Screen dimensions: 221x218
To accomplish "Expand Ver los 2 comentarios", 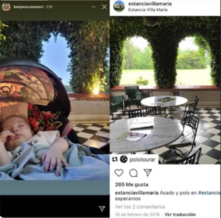I will (140, 207).
